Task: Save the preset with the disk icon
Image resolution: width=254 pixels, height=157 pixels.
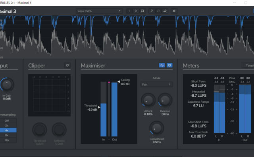Action: click(x=142, y=11)
